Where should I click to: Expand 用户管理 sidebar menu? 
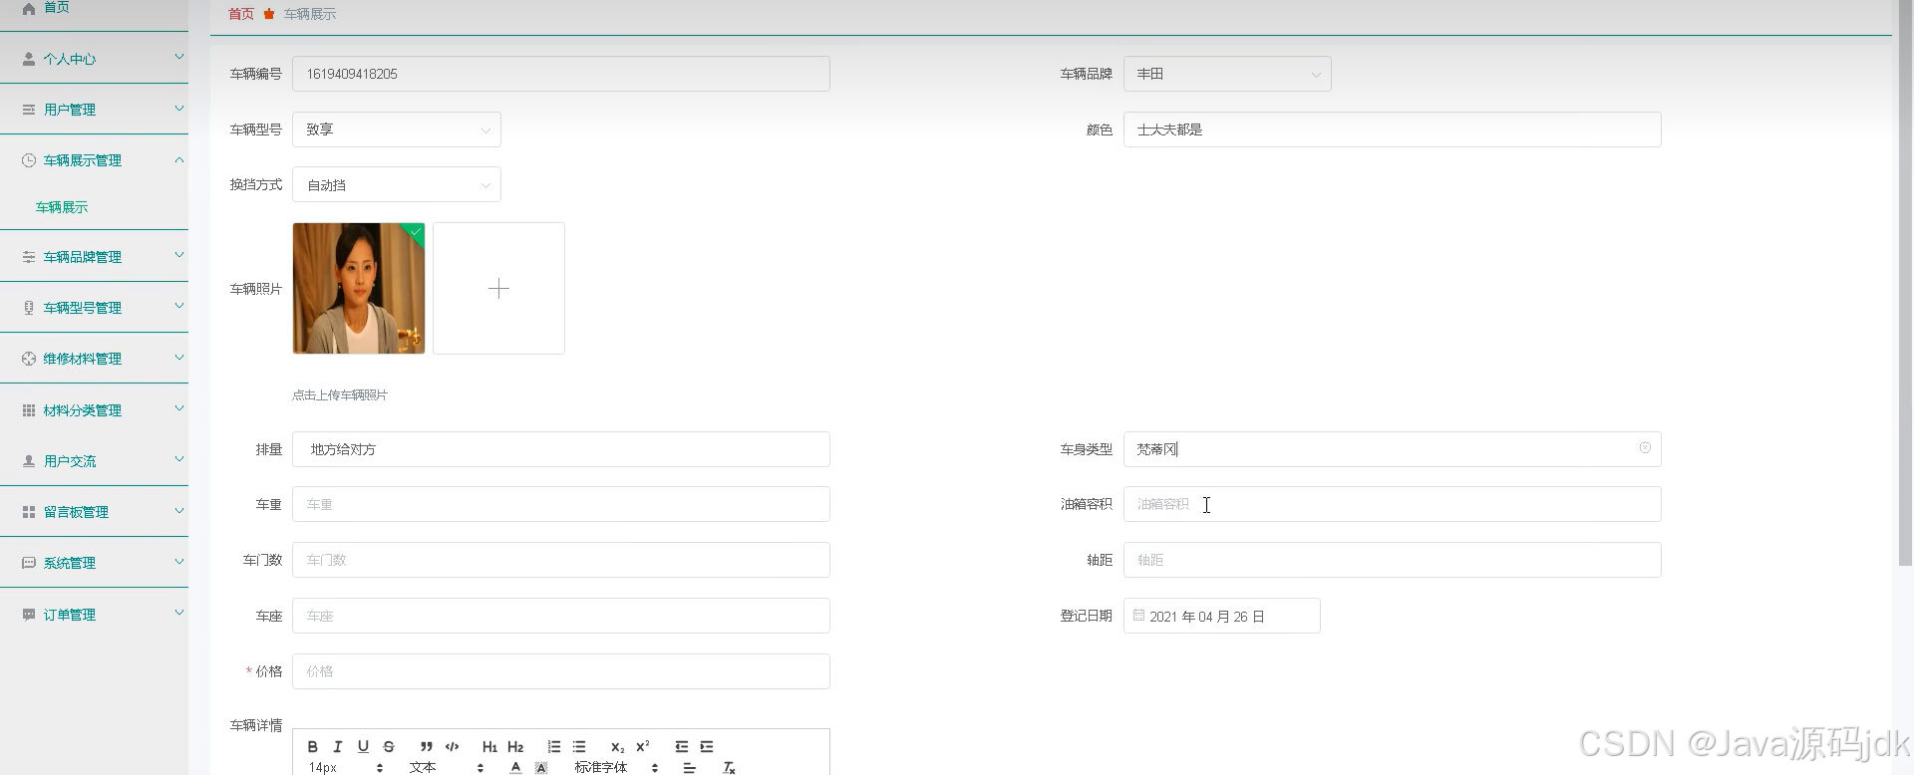tap(94, 110)
